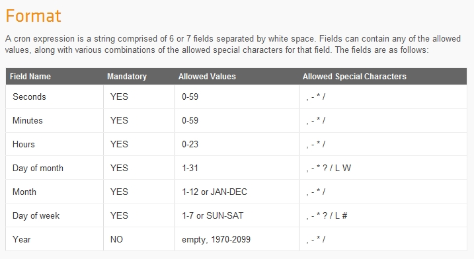Image resolution: width=474 pixels, height=259 pixels.
Task: Click the Allowed Values column header
Action: coord(207,77)
